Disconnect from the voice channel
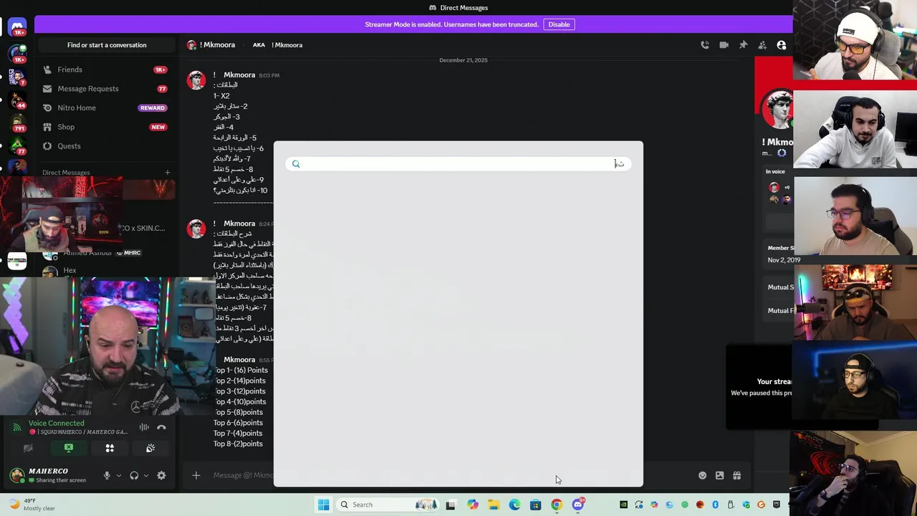 point(161,427)
